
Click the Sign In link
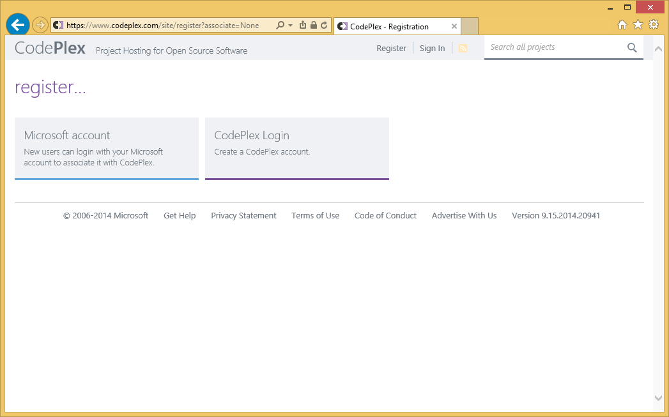(432, 48)
